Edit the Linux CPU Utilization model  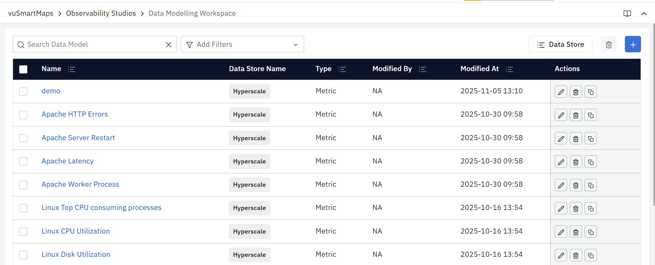pos(561,232)
